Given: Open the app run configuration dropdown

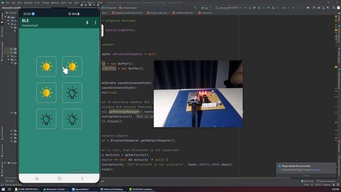Looking at the screenshot, I should [206, 7].
